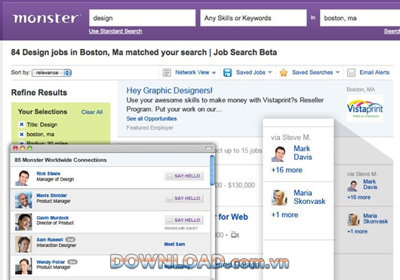The image size is (400, 280).
Task: Click the Meet Sam link
Action: click(175, 244)
